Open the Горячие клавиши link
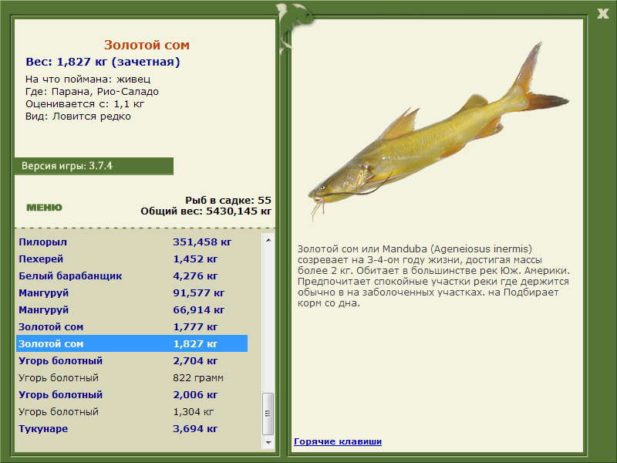 click(x=338, y=441)
